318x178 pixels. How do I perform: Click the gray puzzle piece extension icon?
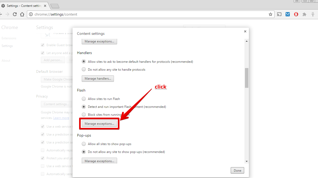pos(305,14)
